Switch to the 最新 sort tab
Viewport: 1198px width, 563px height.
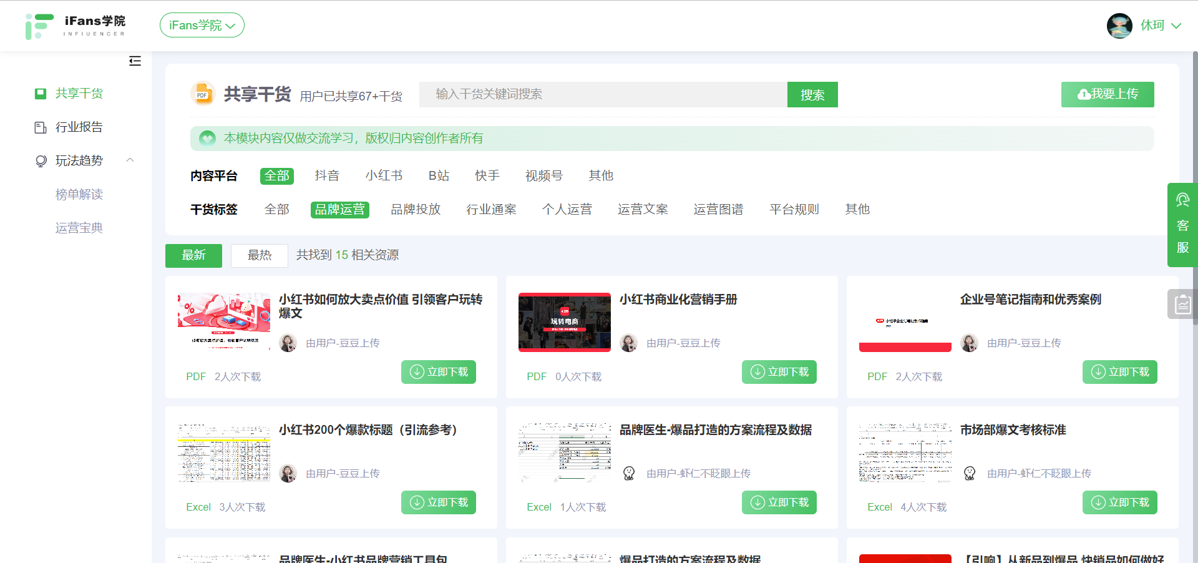193,256
